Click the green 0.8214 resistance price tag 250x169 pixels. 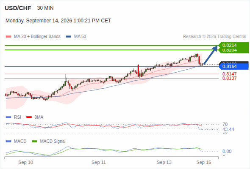(234, 45)
